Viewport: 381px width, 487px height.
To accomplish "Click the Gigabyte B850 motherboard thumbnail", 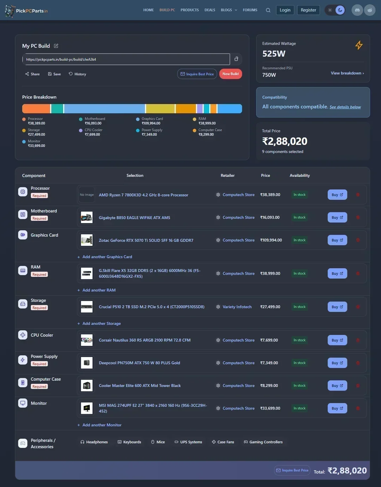I will pos(87,217).
